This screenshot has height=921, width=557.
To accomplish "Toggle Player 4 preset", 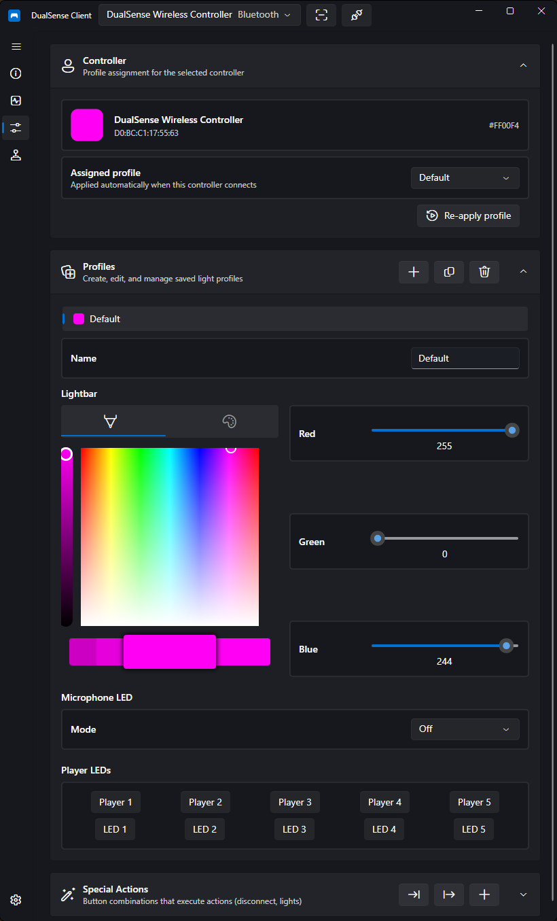I will pyautogui.click(x=384, y=802).
